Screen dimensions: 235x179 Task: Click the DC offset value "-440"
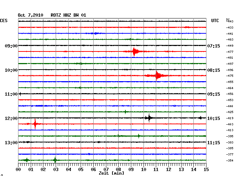pyautogui.click(x=230, y=106)
